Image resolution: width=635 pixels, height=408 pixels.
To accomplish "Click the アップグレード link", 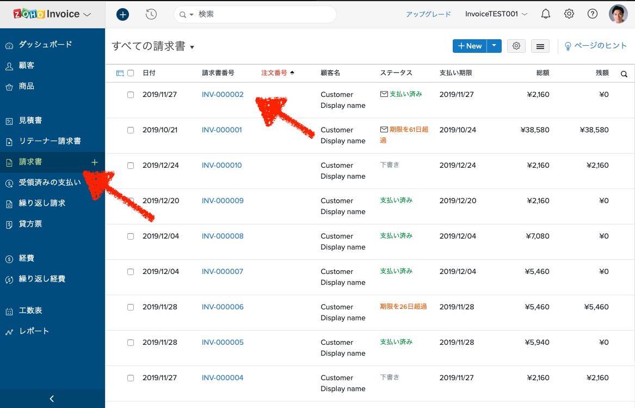I will pos(428,14).
